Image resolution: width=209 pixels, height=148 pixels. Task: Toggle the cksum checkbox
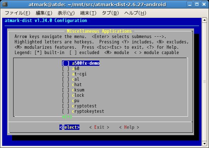(x=66, y=90)
